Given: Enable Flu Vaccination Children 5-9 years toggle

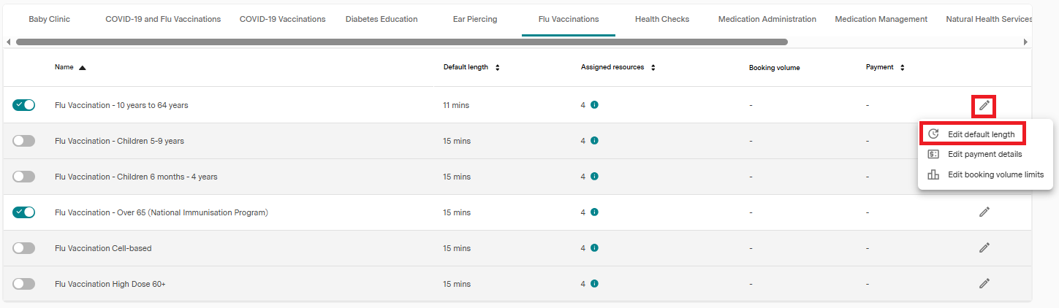Looking at the screenshot, I should pos(24,141).
